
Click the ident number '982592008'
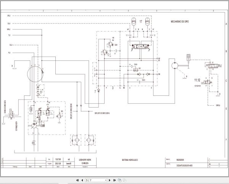180,160
